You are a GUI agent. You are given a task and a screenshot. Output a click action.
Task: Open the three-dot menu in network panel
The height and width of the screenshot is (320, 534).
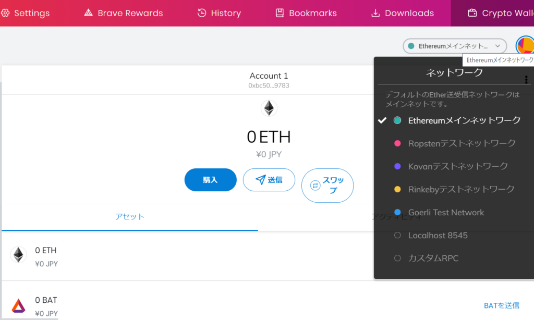click(526, 80)
